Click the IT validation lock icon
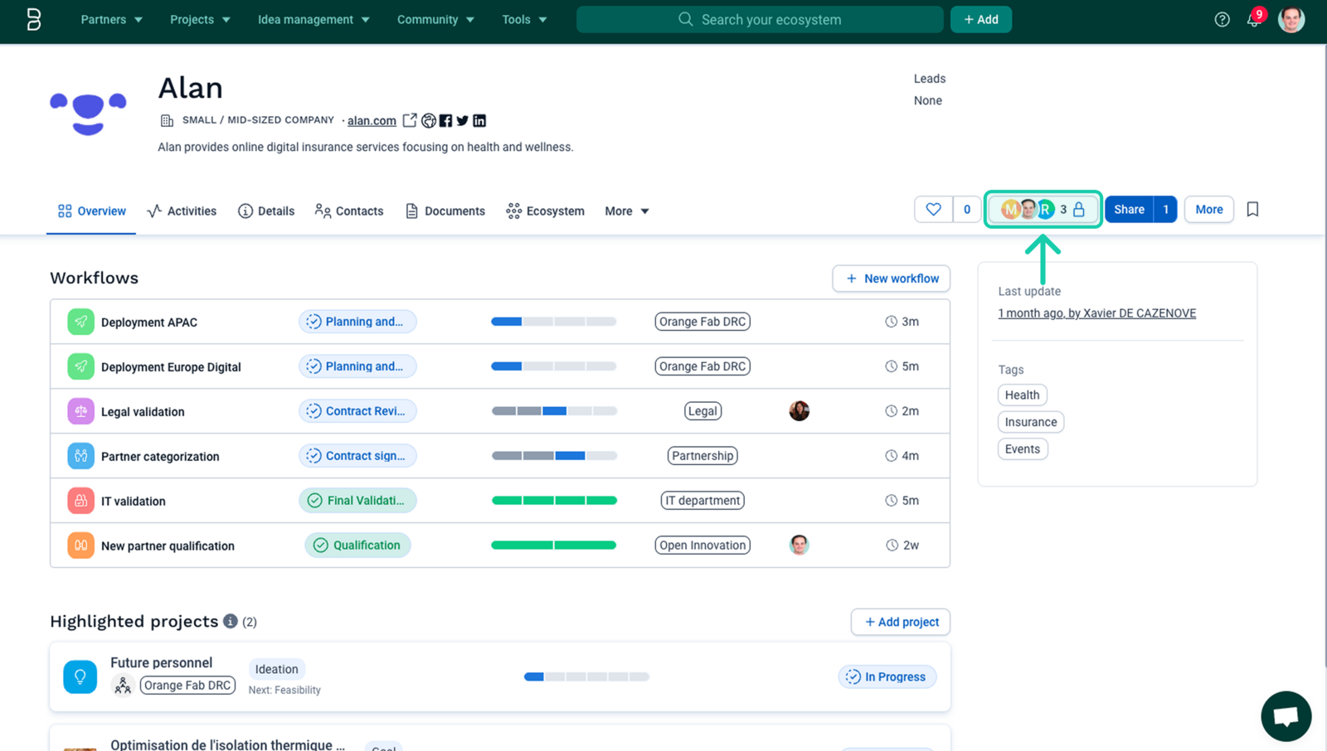The width and height of the screenshot is (1327, 751). coord(80,501)
